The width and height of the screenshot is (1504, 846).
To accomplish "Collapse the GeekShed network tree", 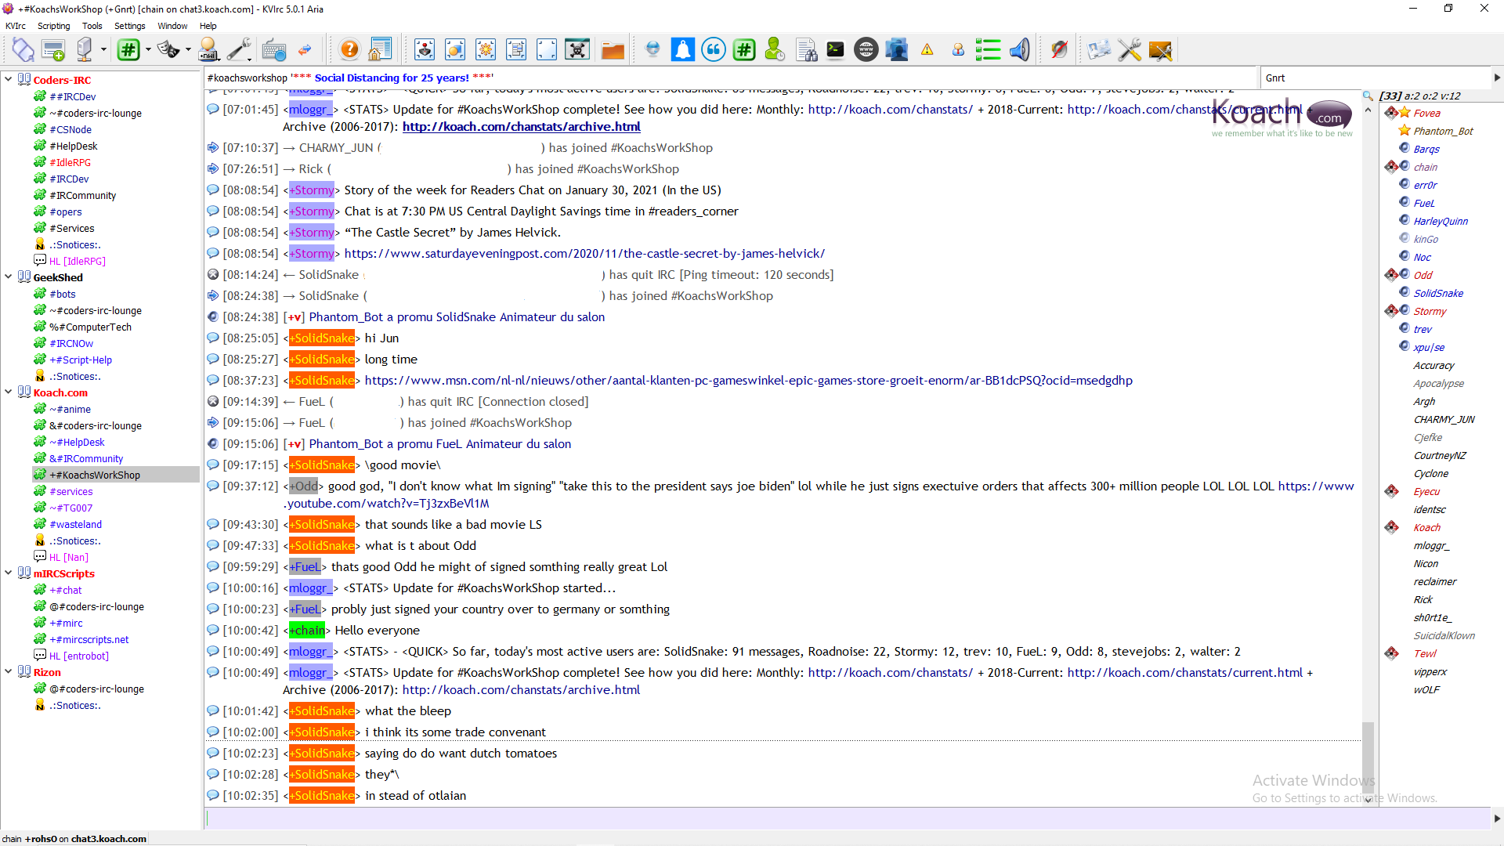I will coord(9,277).
